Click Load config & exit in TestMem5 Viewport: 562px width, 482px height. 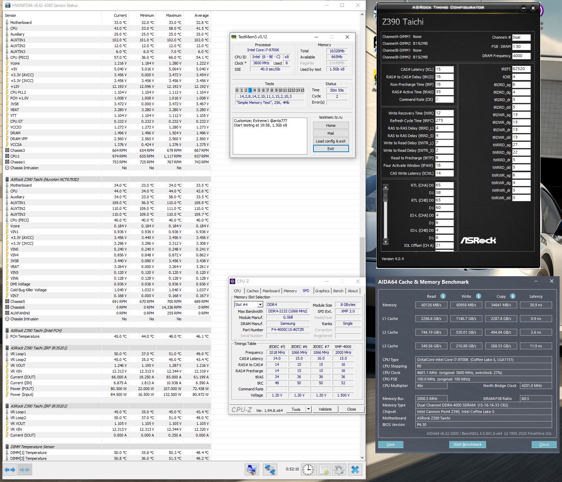(x=331, y=141)
